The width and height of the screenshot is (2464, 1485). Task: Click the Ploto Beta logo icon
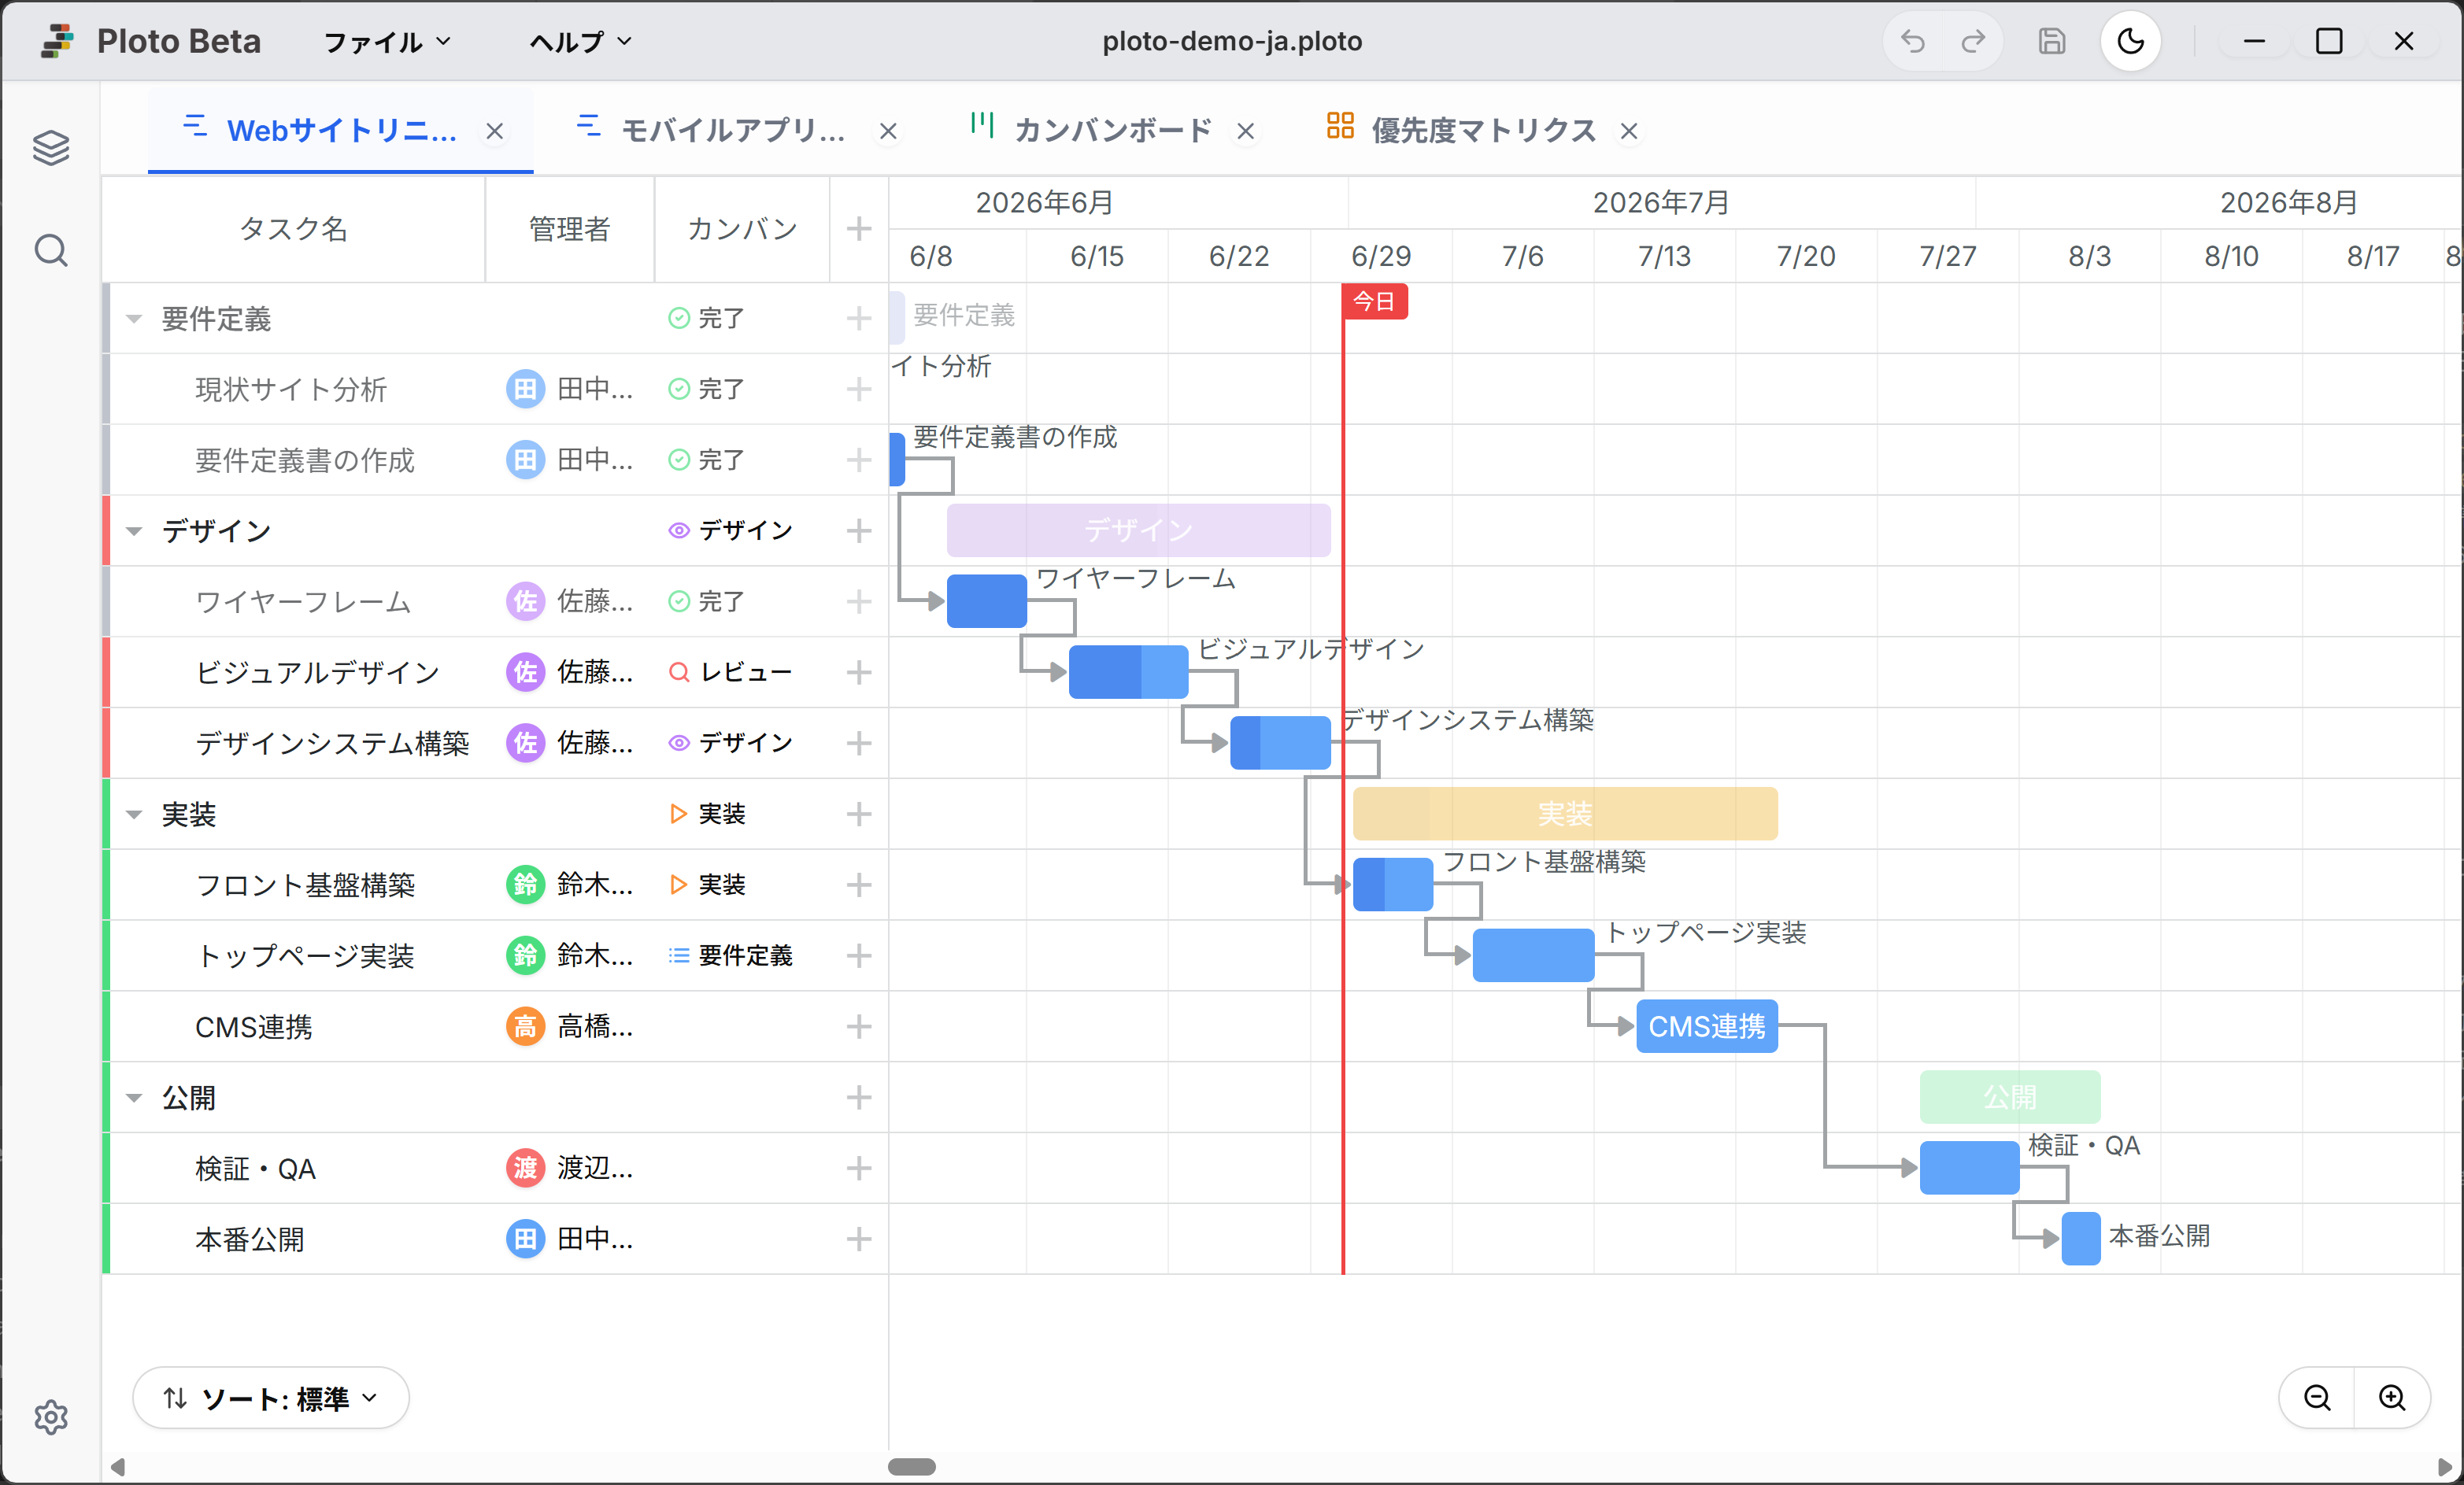(58, 41)
